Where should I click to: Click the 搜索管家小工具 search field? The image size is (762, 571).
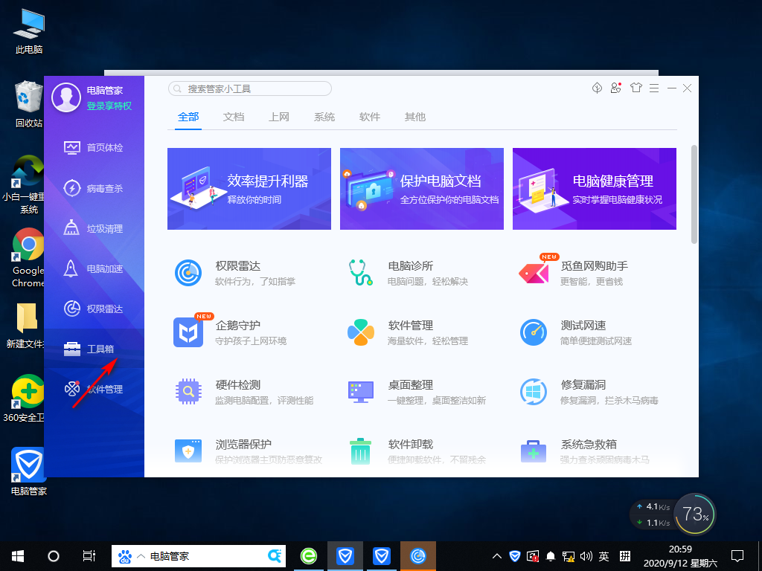click(249, 88)
